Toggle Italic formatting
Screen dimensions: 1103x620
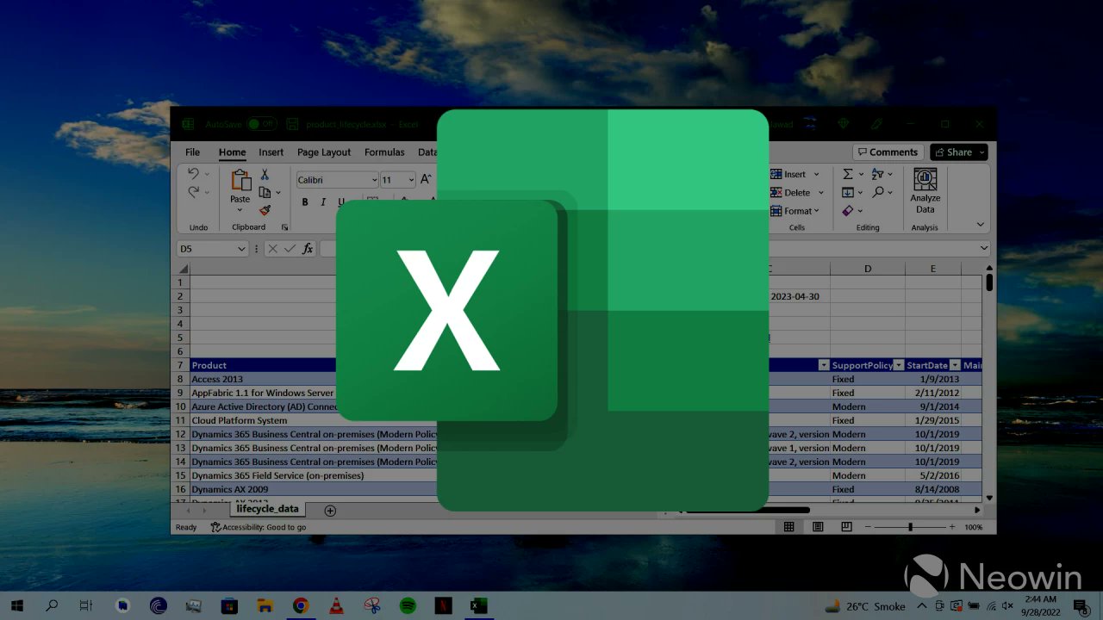pos(322,201)
